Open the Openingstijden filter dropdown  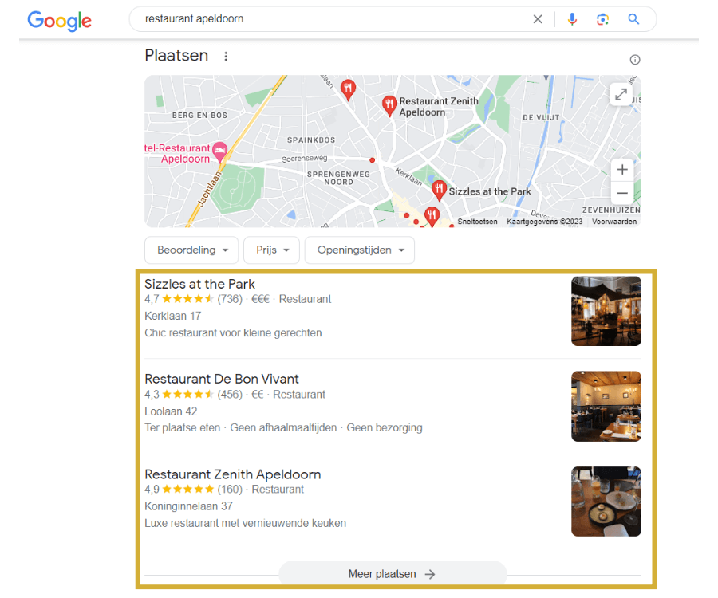tap(360, 250)
